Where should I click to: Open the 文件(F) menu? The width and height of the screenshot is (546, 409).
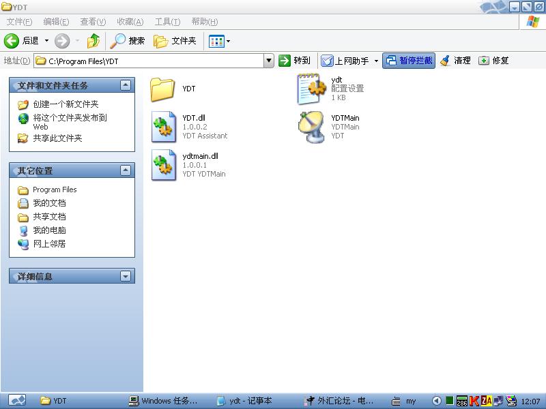tap(19, 22)
